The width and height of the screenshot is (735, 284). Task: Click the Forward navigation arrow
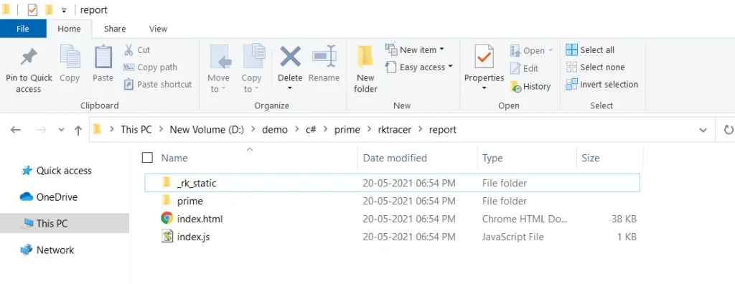[41, 130]
